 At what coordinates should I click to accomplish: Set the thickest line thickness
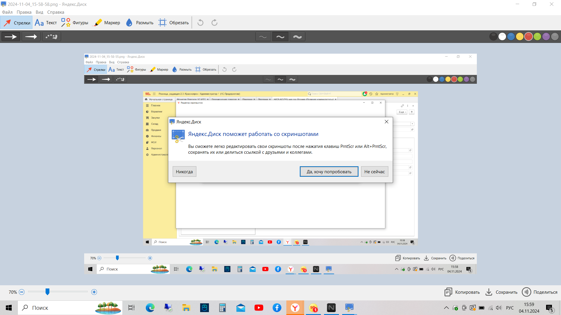(297, 37)
